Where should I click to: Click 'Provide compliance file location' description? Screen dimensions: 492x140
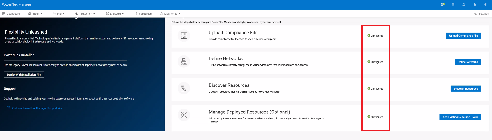(x=243, y=39)
